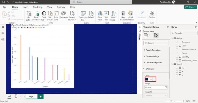Check the Name field
The height and width of the screenshot is (103, 198).
177,53
